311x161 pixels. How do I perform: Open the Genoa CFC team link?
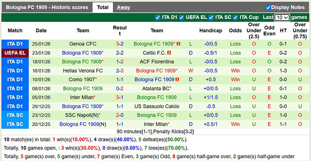pyautogui.click(x=83, y=44)
